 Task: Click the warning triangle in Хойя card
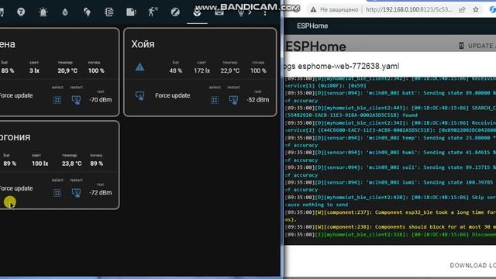tap(139, 67)
